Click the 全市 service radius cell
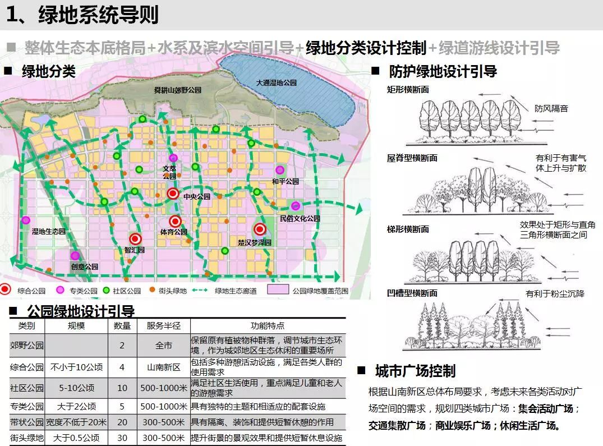The width and height of the screenshot is (603, 446). [163, 345]
